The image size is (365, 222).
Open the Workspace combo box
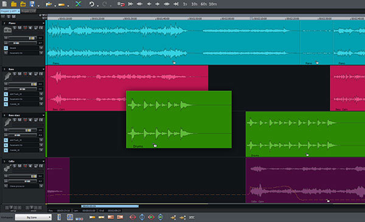pyautogui.click(x=33, y=217)
